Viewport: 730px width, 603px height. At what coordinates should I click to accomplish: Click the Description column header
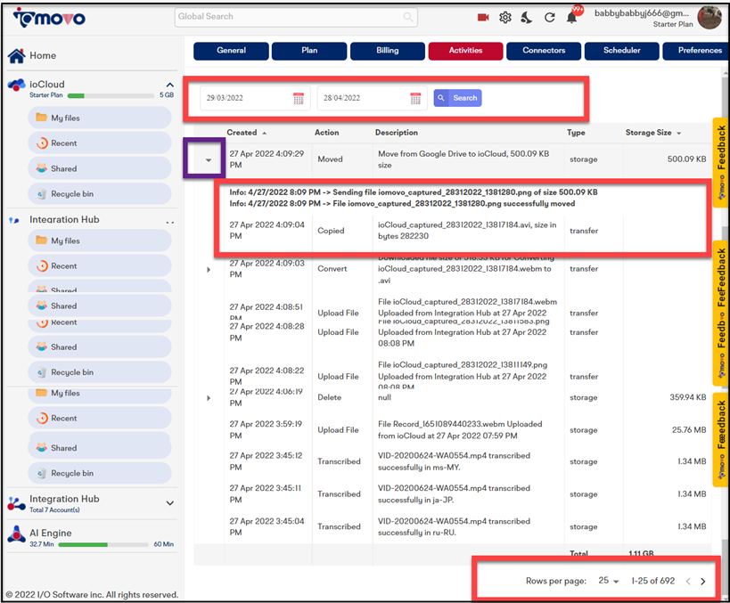397,133
